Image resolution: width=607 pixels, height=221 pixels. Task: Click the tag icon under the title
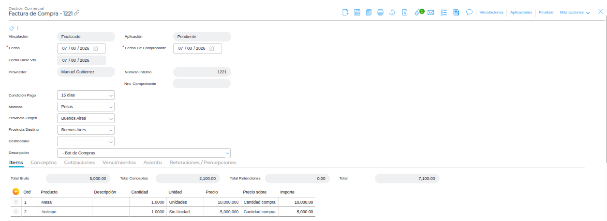[12, 28]
